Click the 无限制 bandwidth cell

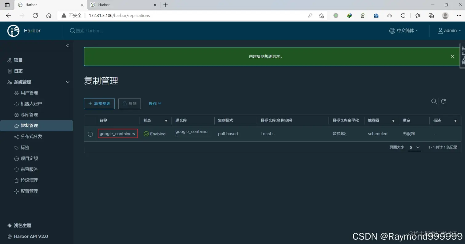click(x=409, y=134)
